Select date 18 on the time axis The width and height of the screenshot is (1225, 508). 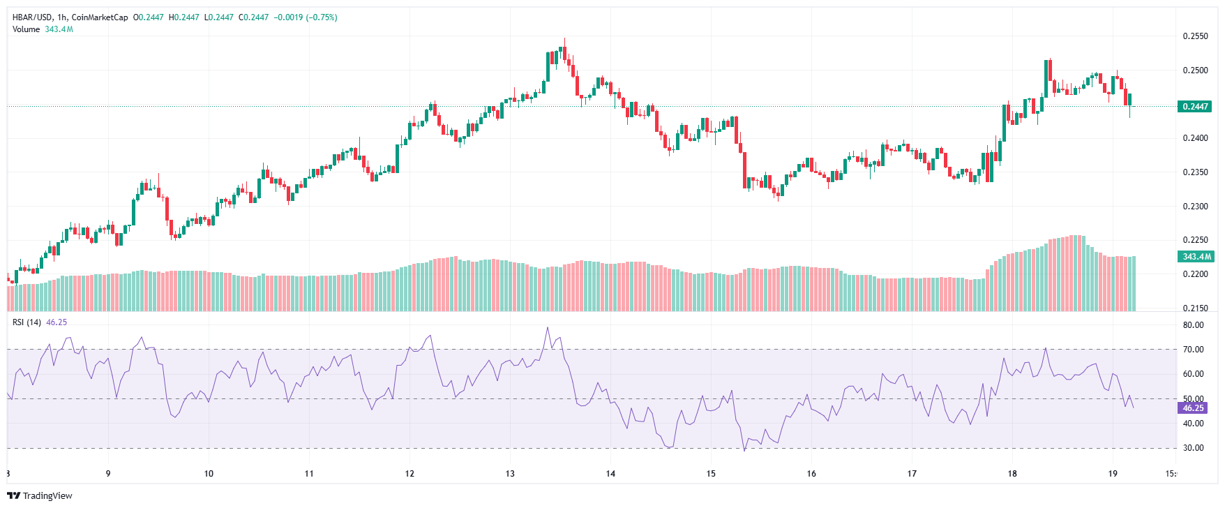coord(1012,473)
